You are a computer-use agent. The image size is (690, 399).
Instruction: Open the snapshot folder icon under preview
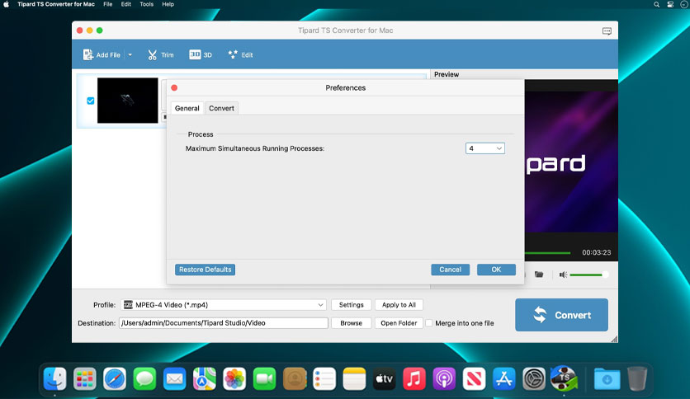(539, 275)
